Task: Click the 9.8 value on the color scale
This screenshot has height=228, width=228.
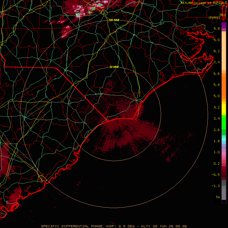Action: tap(217, 28)
